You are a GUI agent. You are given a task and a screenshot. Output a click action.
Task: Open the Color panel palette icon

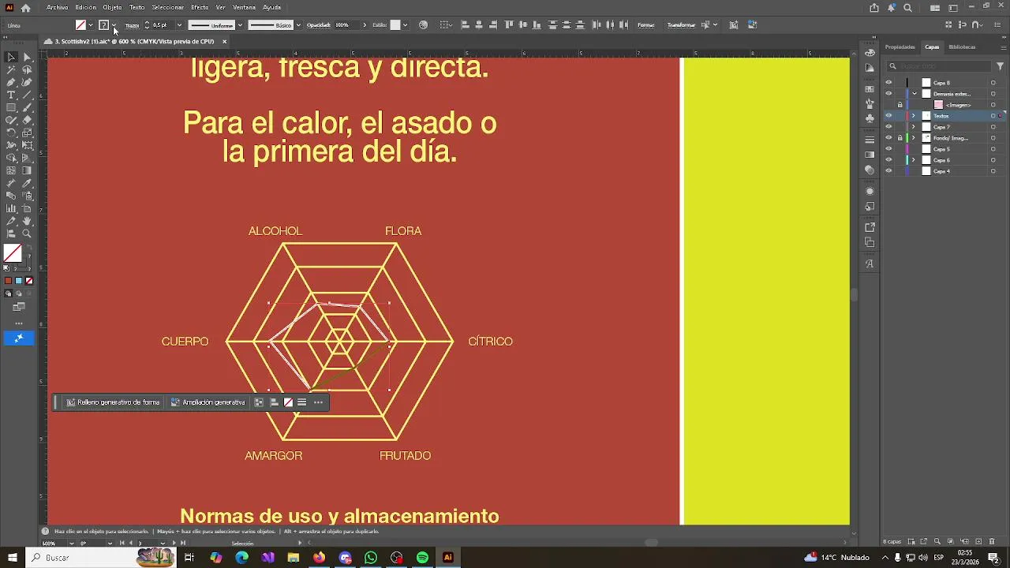coord(870,53)
